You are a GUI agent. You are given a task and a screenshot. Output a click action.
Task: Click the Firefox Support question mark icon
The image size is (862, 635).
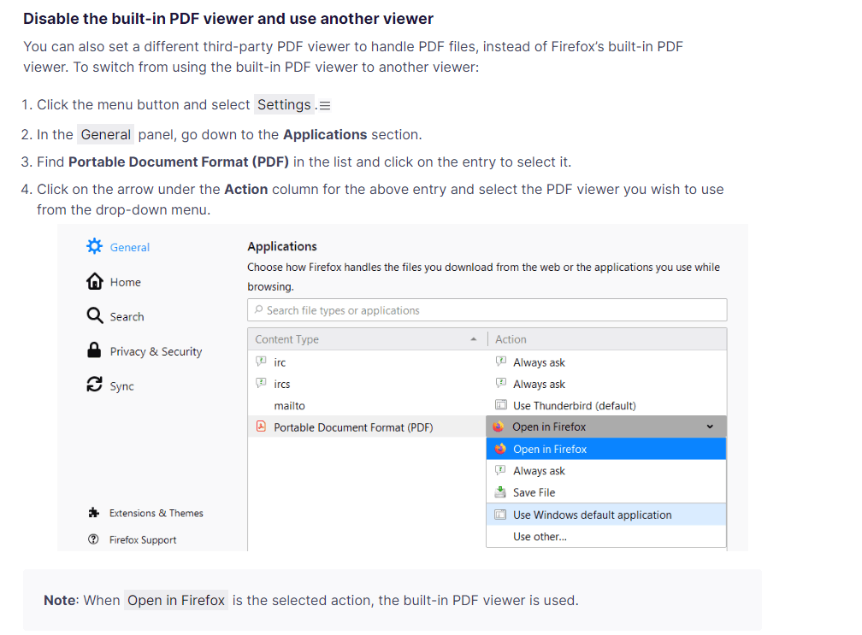click(93, 539)
